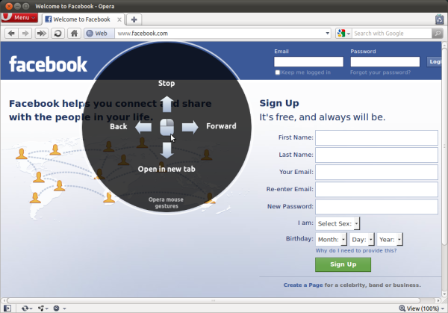Close the Welcome to Facebook tab
The image size is (448, 313).
(119, 19)
